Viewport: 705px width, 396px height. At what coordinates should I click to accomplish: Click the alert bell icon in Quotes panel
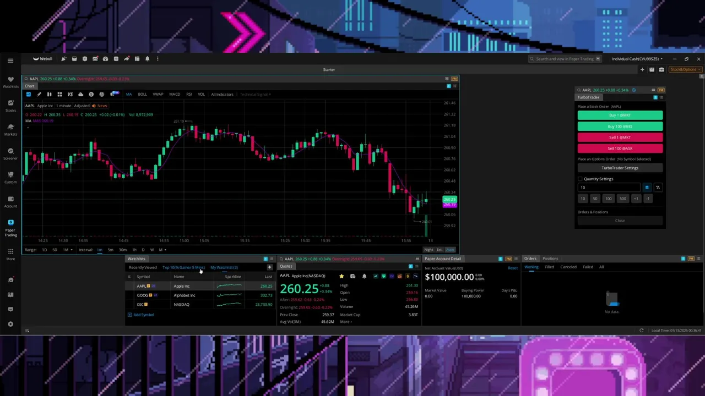[x=364, y=276]
